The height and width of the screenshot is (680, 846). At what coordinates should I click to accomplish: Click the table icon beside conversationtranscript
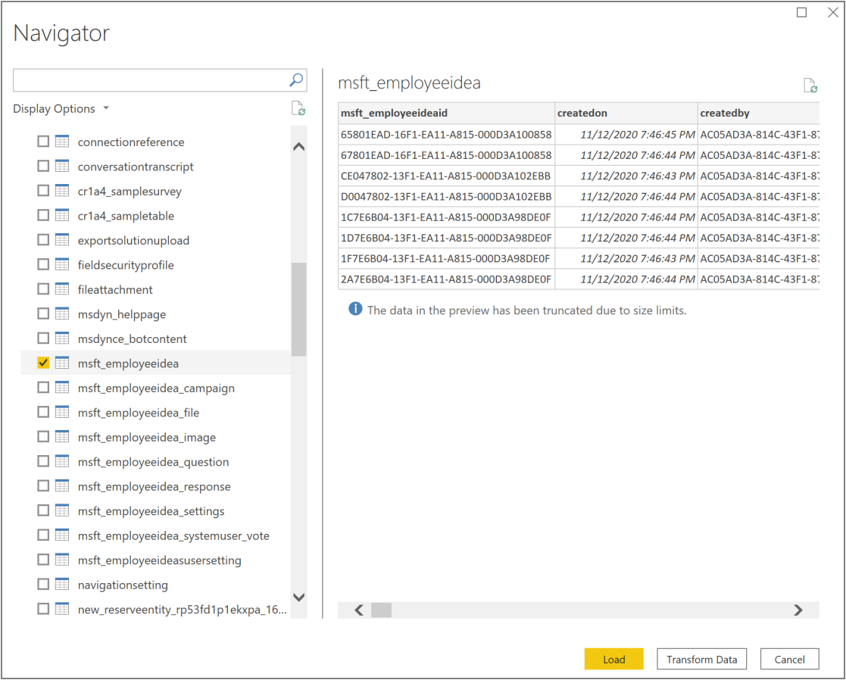[62, 167]
